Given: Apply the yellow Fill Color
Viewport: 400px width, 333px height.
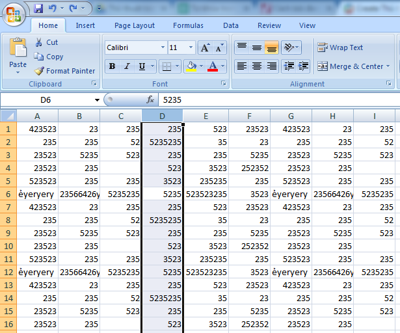Looking at the screenshot, I should 191,66.
